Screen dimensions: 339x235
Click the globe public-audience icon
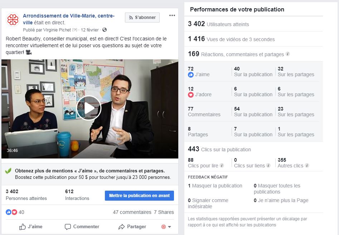[105, 30]
